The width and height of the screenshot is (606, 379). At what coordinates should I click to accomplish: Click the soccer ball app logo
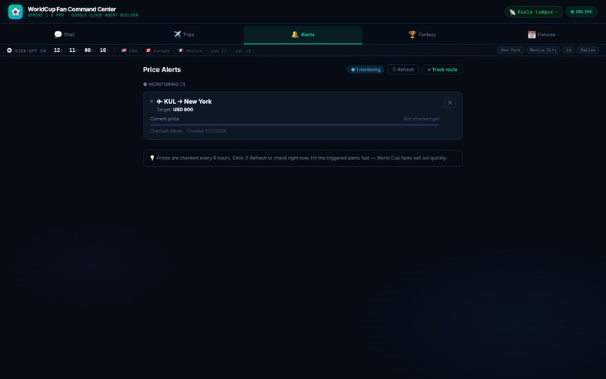pos(16,11)
